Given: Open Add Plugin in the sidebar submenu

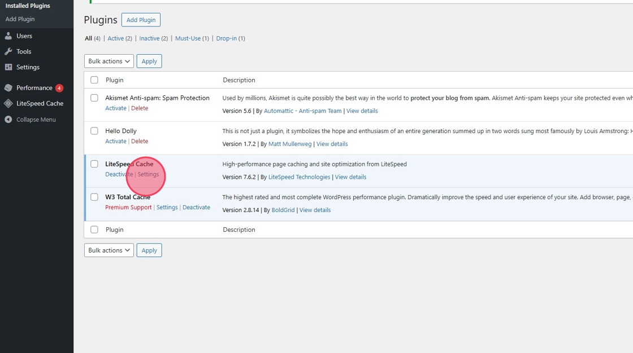Looking at the screenshot, I should (x=20, y=19).
